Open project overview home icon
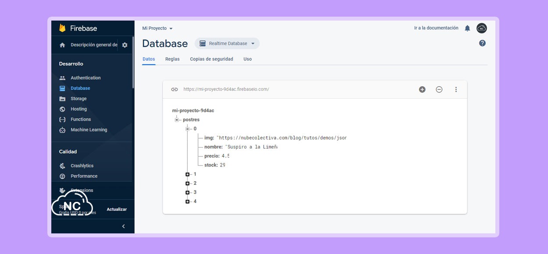The image size is (548, 254). (x=62, y=45)
